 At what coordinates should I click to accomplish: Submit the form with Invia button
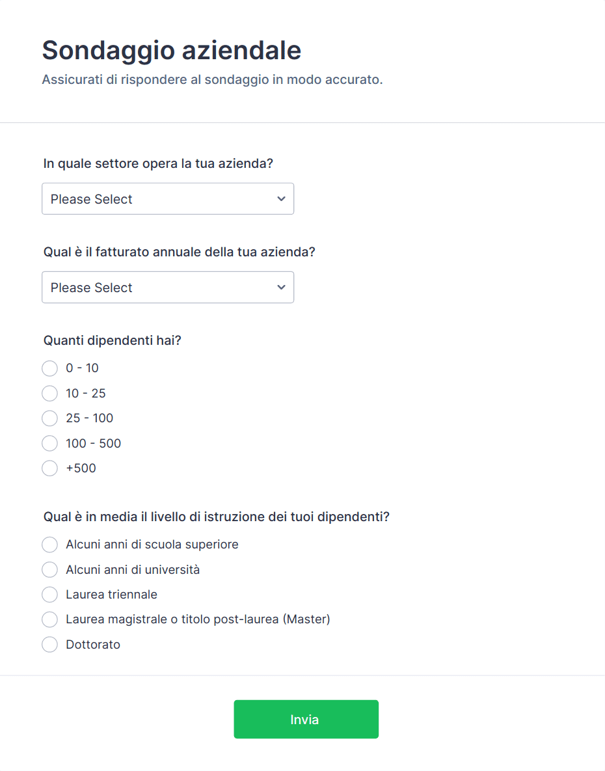[306, 720]
